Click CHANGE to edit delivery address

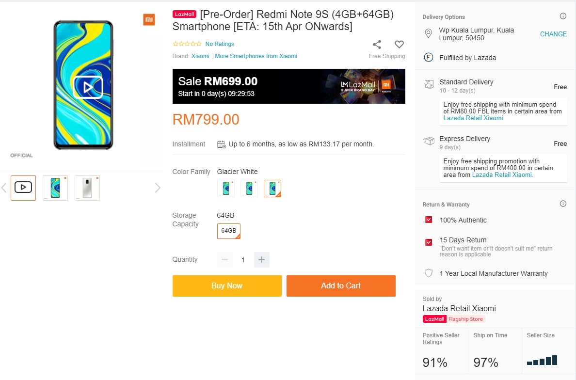tap(553, 34)
